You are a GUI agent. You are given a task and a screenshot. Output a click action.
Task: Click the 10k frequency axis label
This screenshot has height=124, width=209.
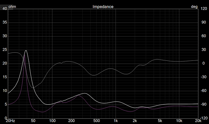pos(179,121)
